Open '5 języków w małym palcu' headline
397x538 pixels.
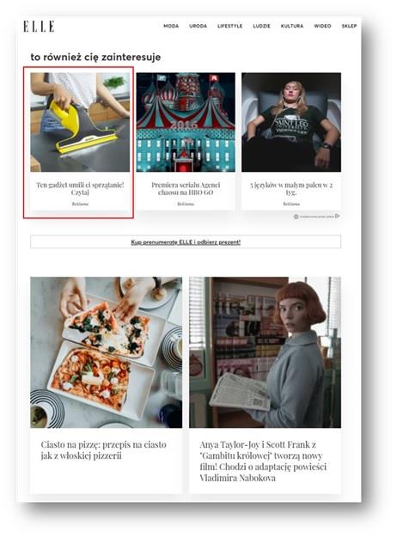click(x=291, y=188)
